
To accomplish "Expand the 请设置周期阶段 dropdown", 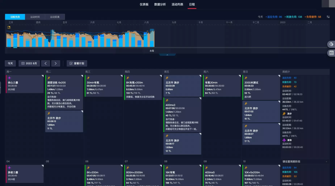I will click(x=326, y=161).
